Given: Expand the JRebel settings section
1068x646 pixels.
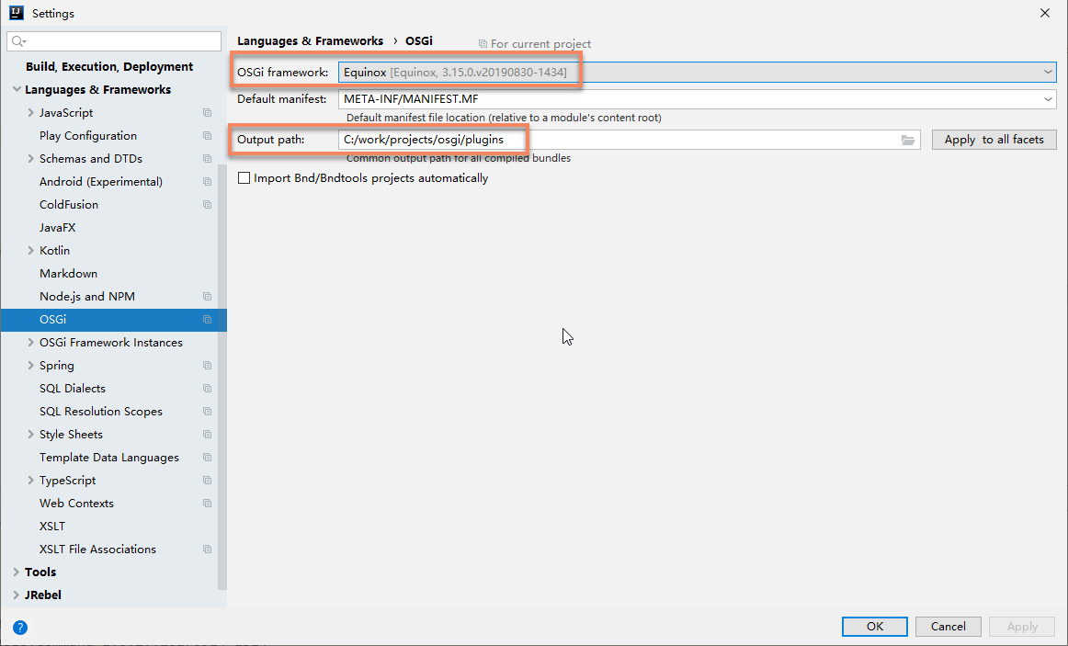Looking at the screenshot, I should 17,595.
